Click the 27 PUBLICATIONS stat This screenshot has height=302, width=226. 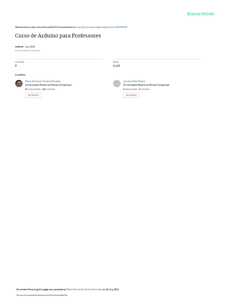tap(33, 89)
